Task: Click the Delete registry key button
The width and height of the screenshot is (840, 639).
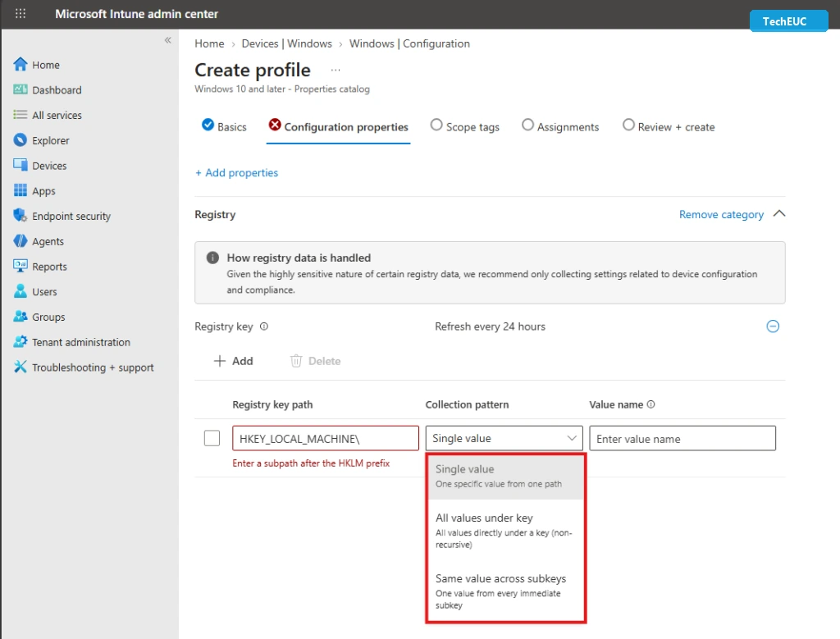Action: [x=315, y=361]
